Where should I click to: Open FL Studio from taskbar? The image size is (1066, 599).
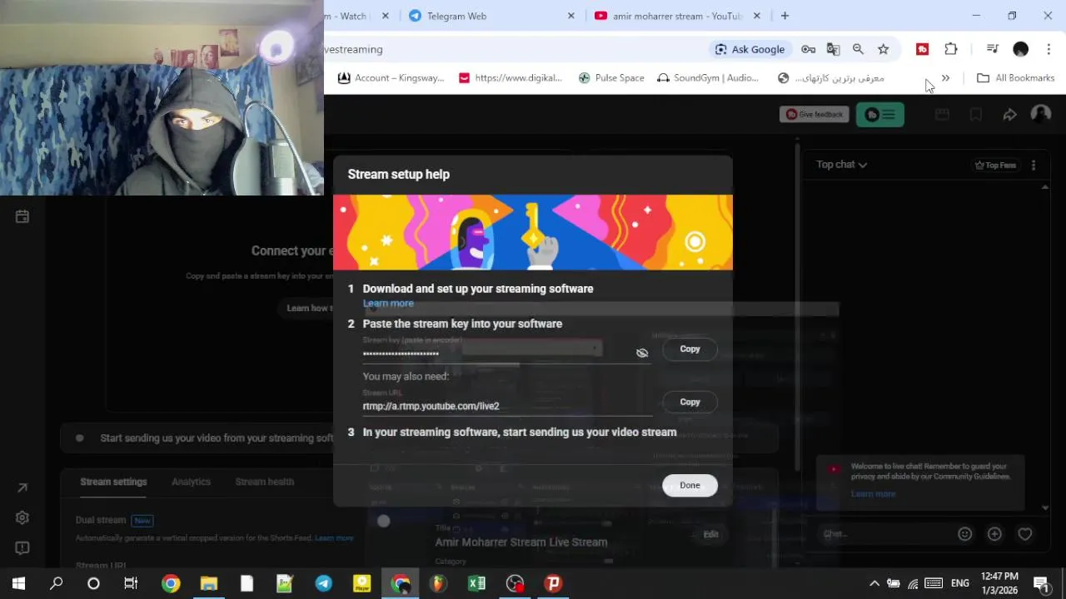438,583
